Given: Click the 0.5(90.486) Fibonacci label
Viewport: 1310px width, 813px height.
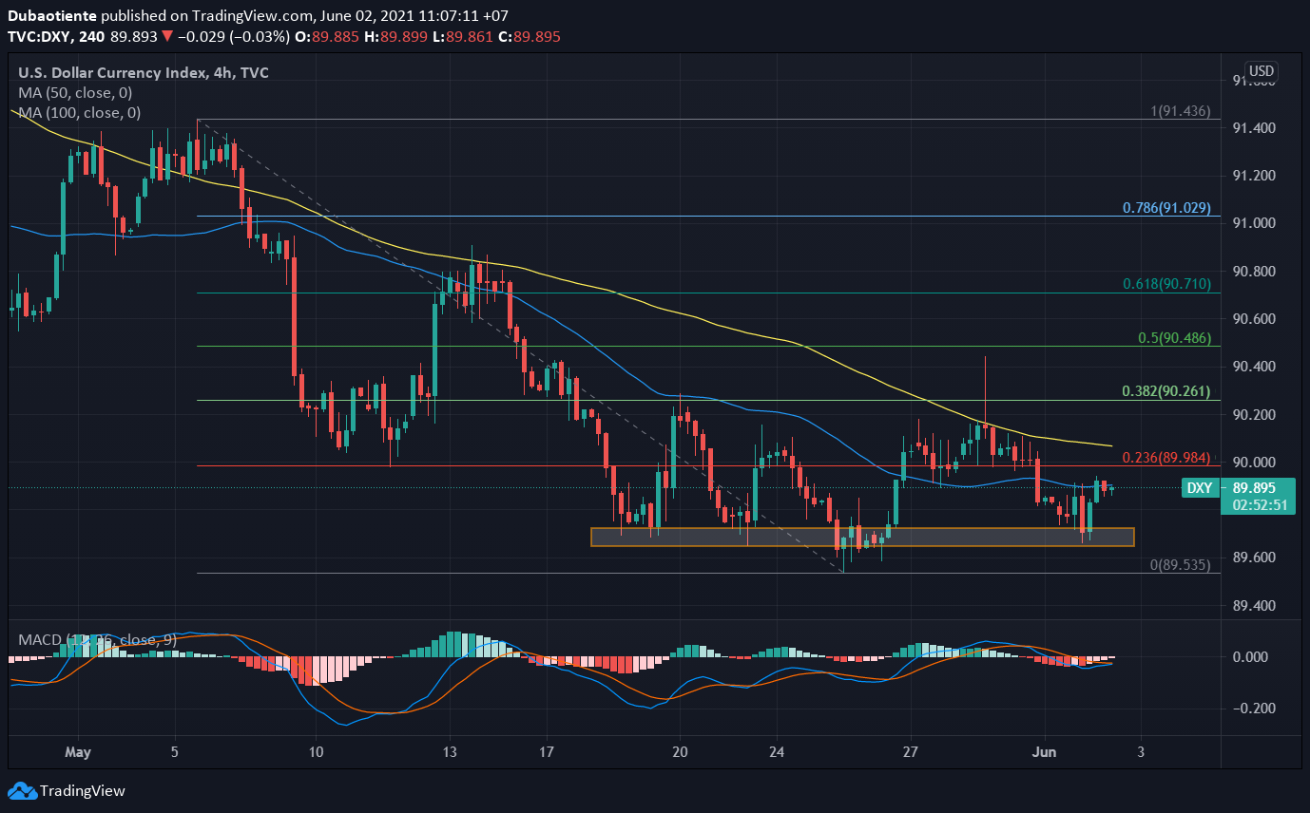Looking at the screenshot, I should click(x=1174, y=337).
